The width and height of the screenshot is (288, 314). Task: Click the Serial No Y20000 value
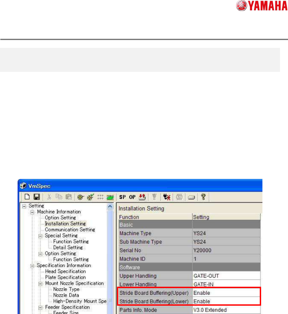(227, 250)
